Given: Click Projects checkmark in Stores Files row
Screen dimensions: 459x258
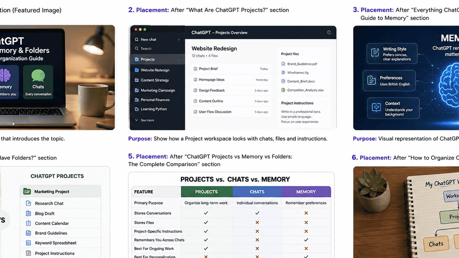Looking at the screenshot, I should (206, 222).
